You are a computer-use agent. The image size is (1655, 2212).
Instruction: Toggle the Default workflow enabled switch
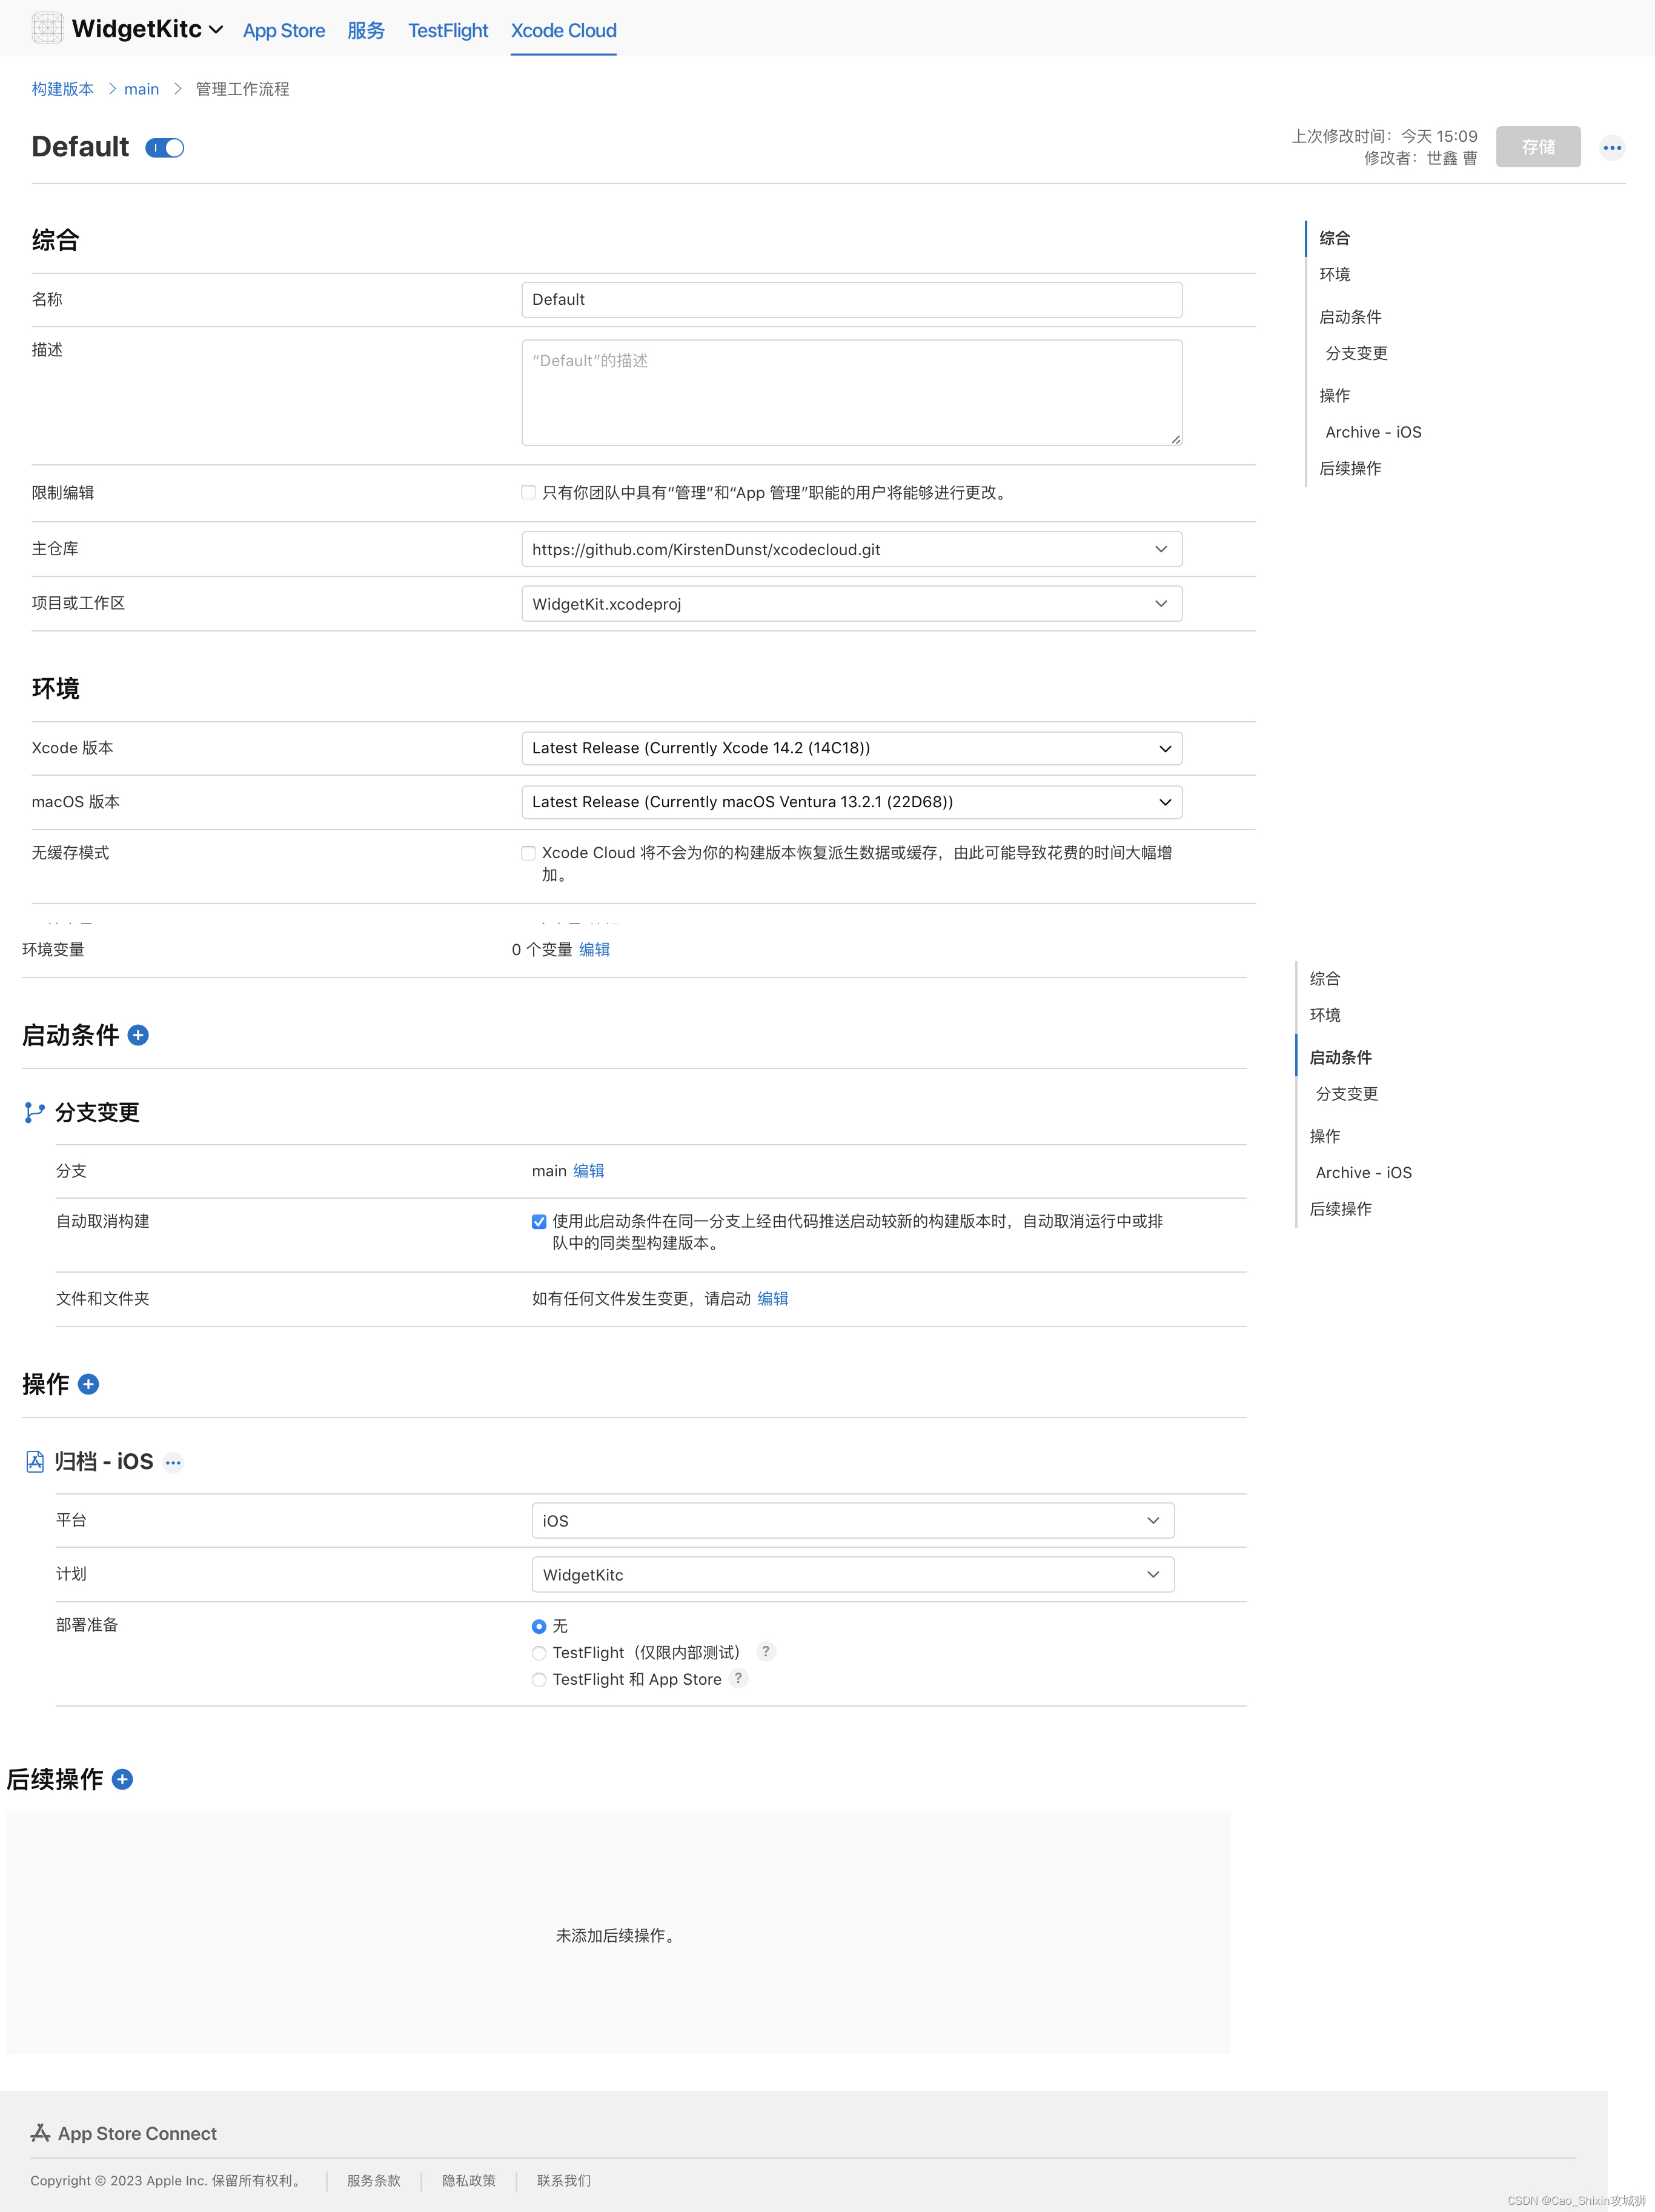165,148
